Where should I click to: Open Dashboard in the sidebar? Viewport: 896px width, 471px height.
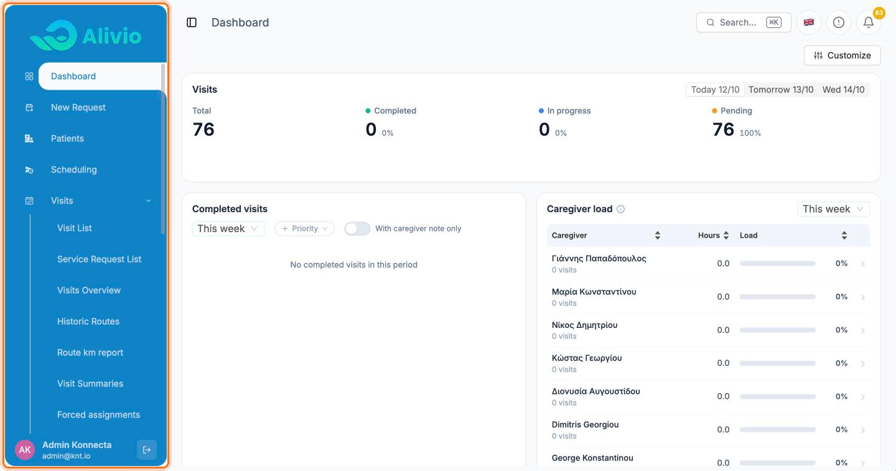[x=102, y=77]
